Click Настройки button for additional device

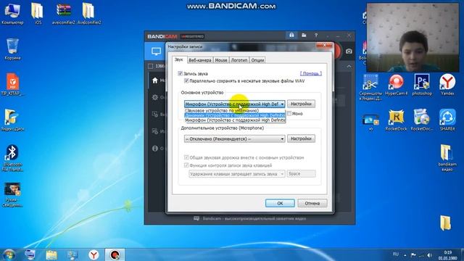[301, 138]
